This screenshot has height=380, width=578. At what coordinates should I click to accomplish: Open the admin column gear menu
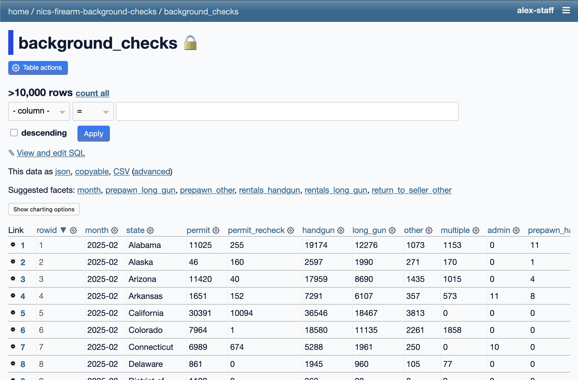click(516, 230)
